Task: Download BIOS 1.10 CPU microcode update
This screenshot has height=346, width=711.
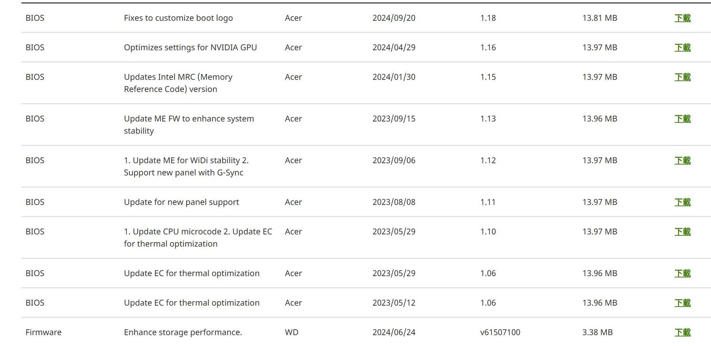Action: [x=682, y=232]
